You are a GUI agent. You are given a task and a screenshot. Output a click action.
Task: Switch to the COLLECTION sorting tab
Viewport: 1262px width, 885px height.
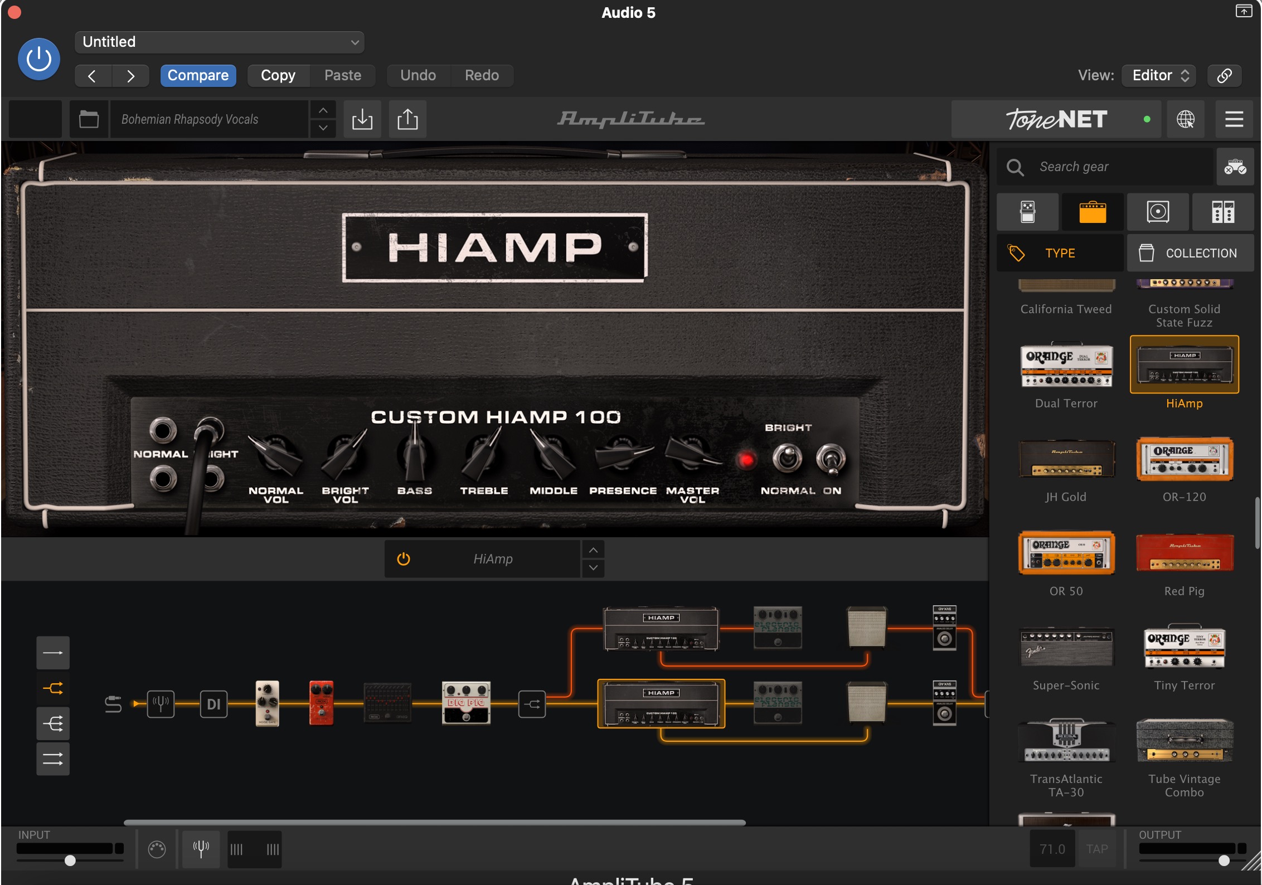point(1191,253)
